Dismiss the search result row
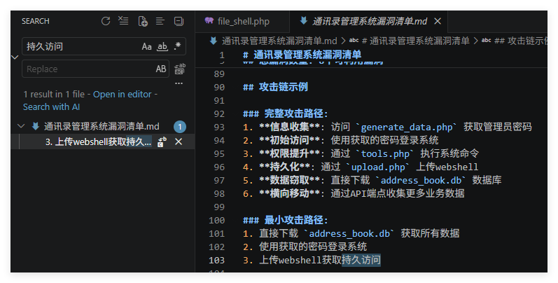This screenshot has height=283, width=558. [179, 141]
